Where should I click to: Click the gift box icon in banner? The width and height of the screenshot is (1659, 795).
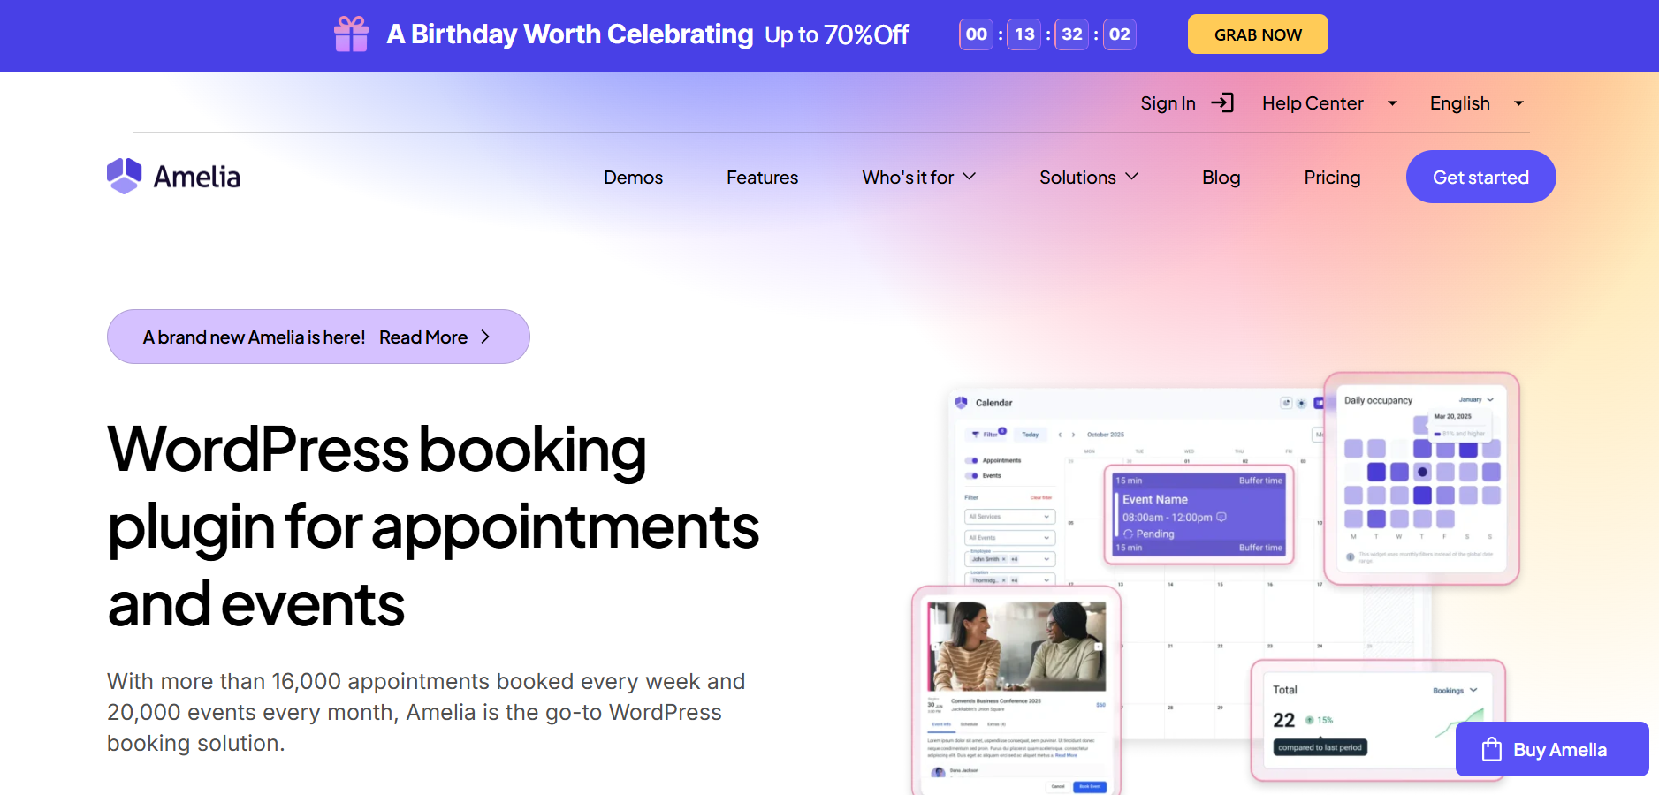click(x=351, y=34)
